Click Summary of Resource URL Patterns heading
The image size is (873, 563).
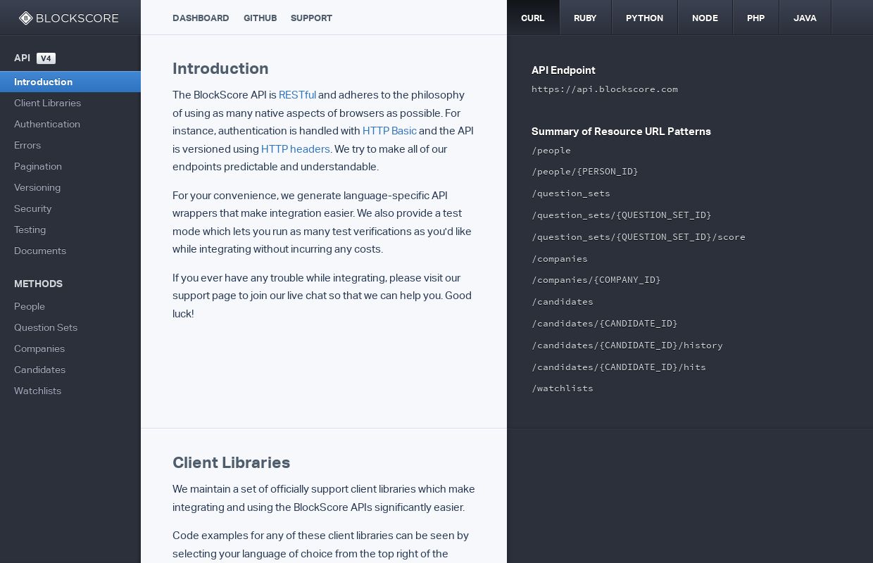621,132
